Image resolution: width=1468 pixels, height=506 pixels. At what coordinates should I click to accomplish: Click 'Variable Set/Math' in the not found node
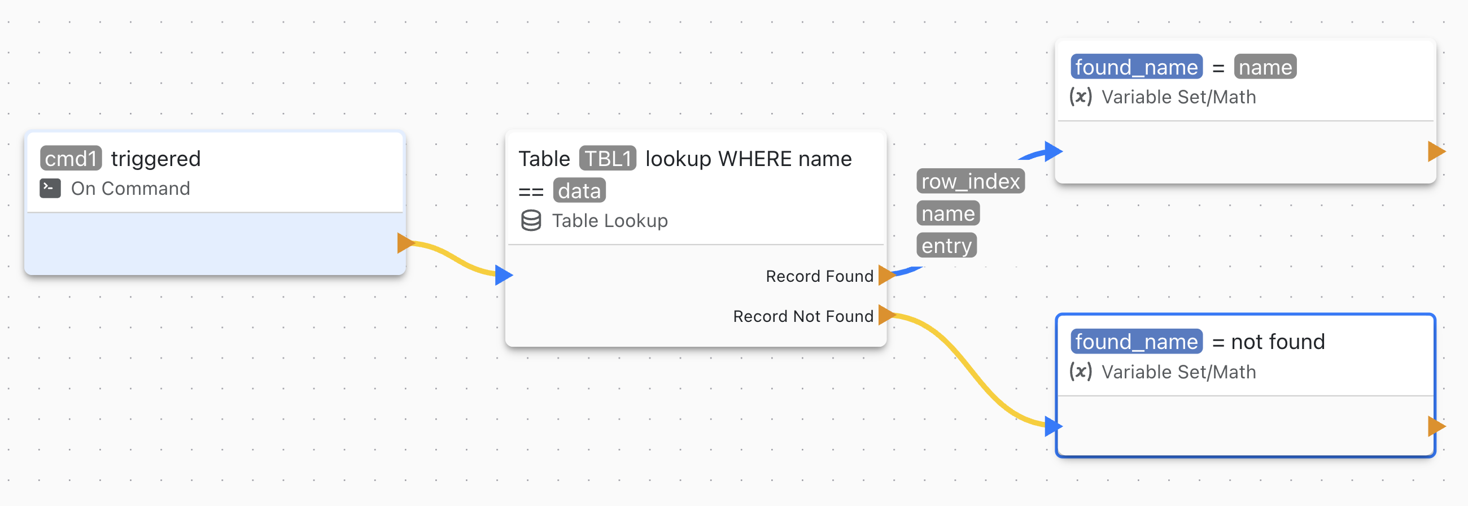pos(1178,372)
